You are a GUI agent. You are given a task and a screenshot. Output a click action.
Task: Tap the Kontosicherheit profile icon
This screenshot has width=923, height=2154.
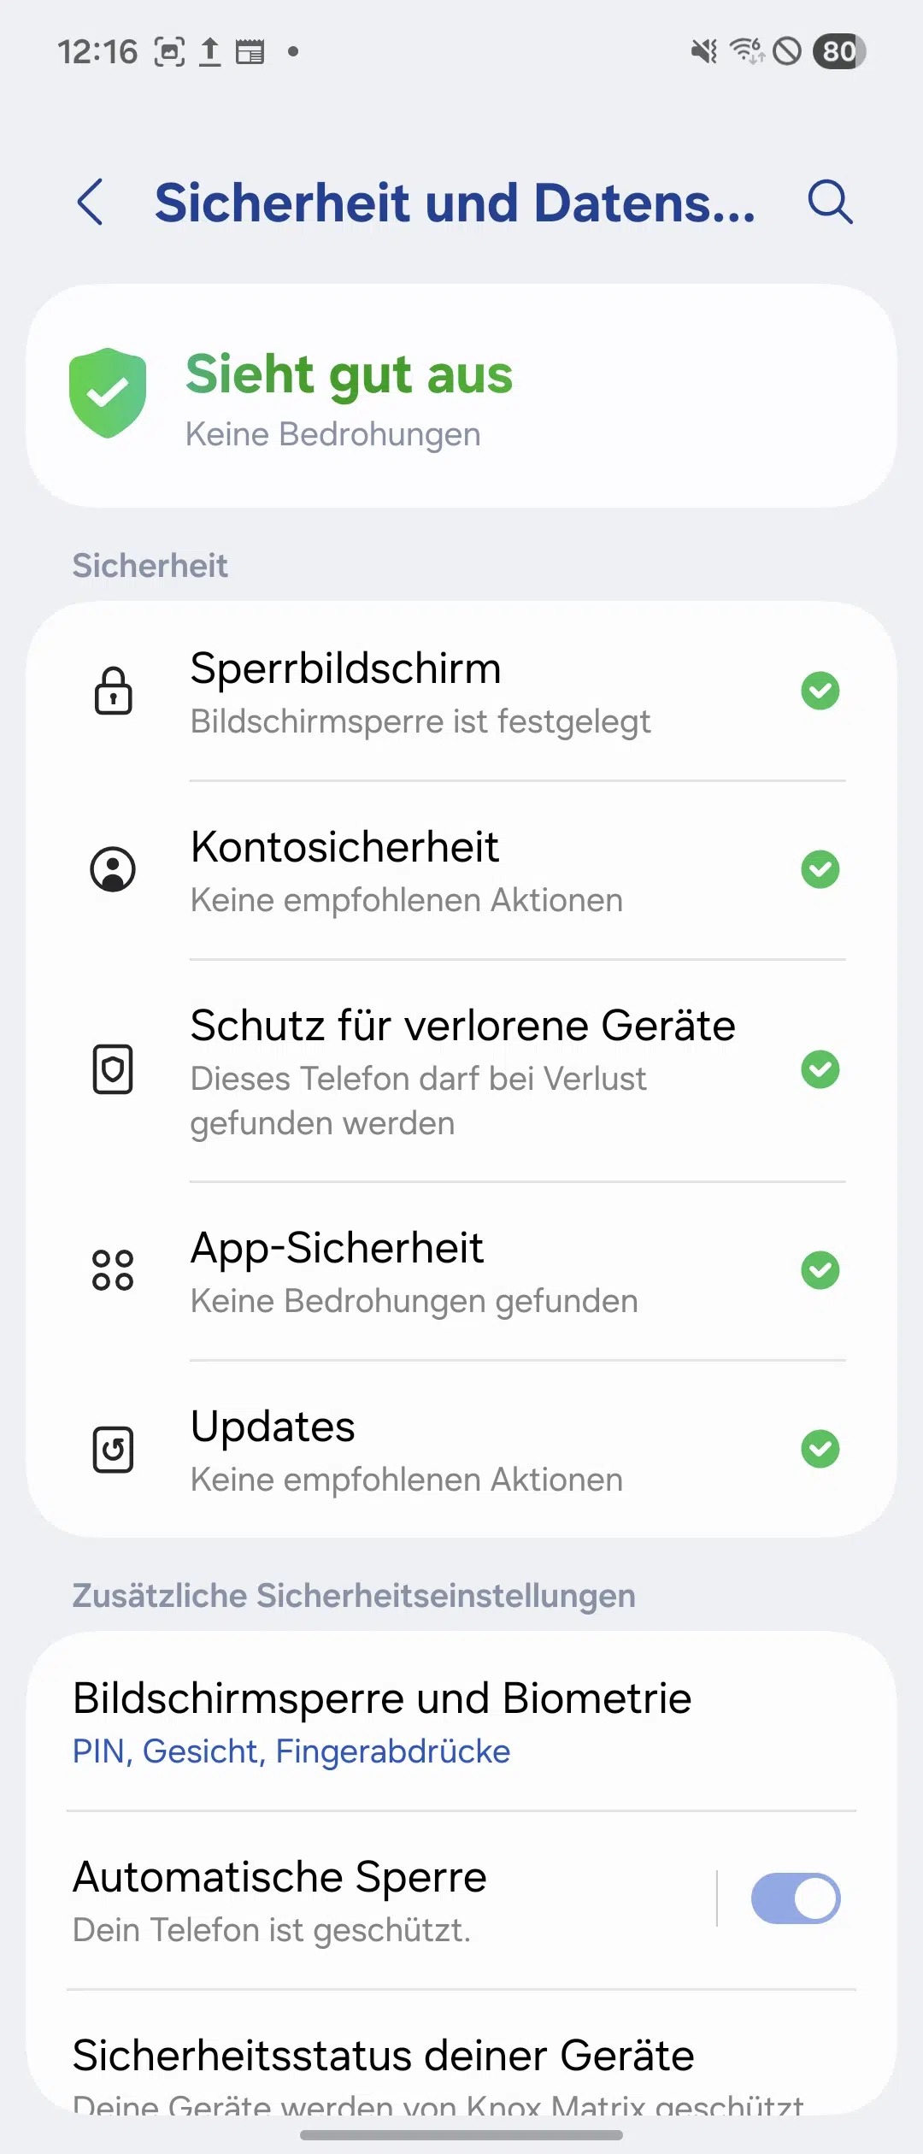113,869
